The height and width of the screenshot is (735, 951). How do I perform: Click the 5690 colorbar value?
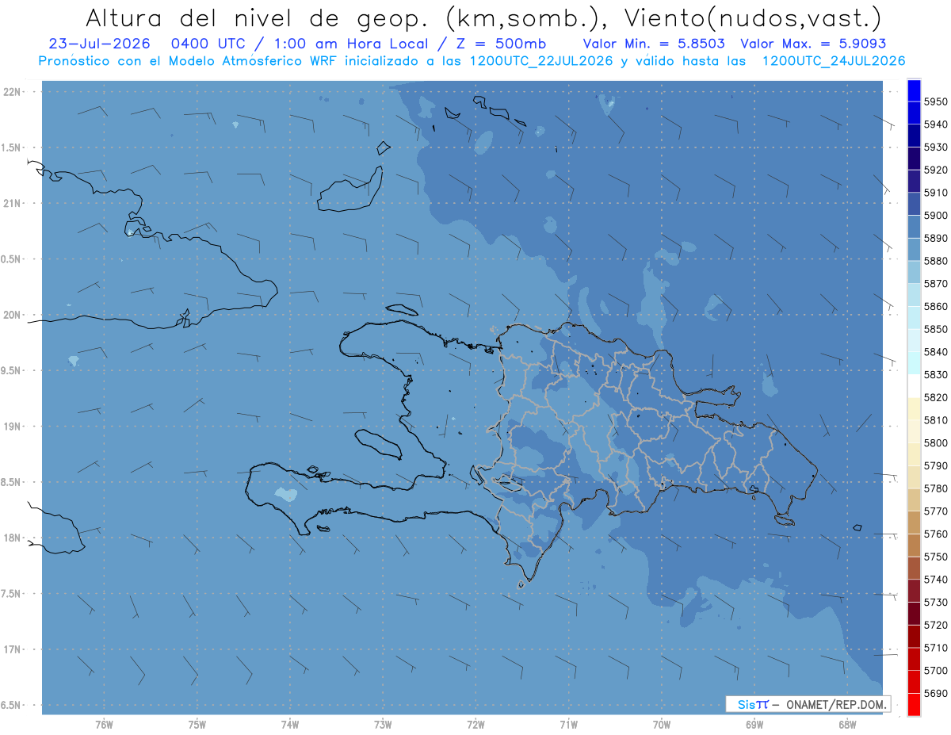tap(936, 692)
